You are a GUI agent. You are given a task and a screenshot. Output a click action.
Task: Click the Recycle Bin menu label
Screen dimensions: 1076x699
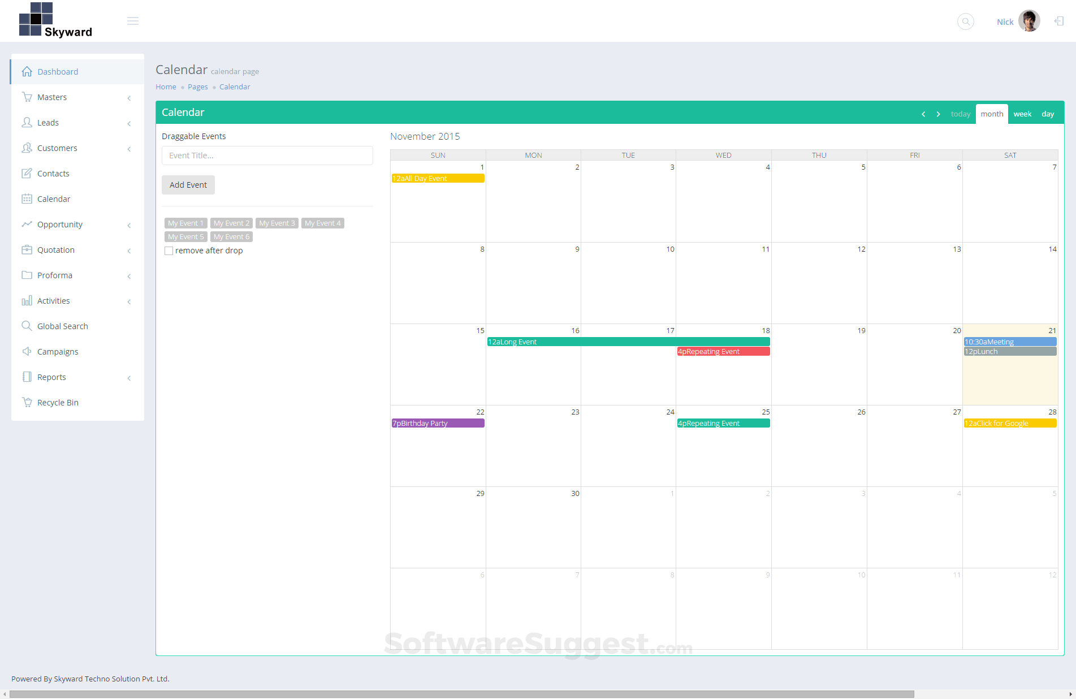(x=58, y=402)
